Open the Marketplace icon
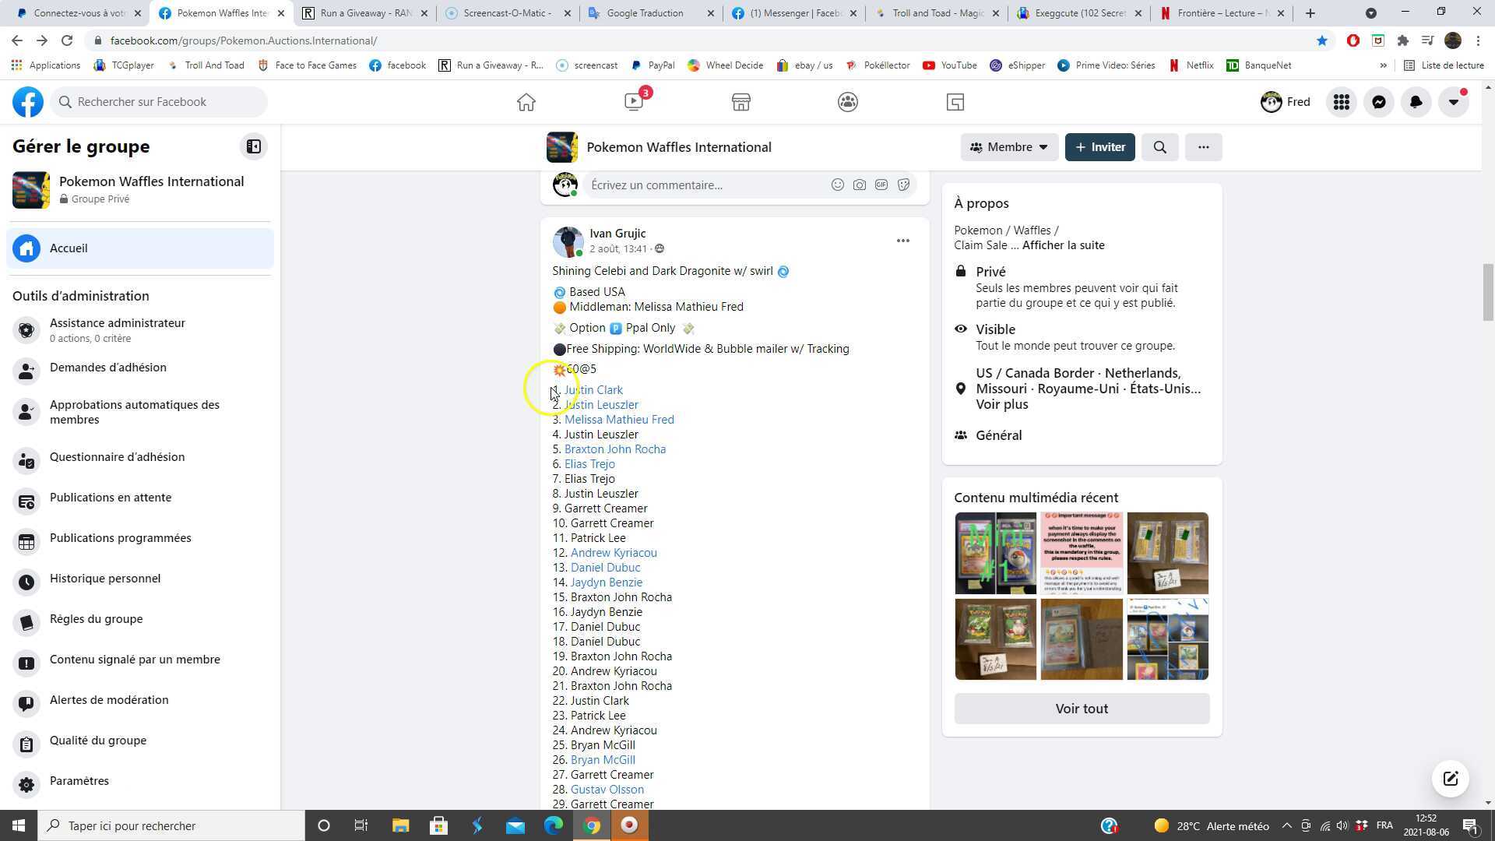 click(740, 102)
